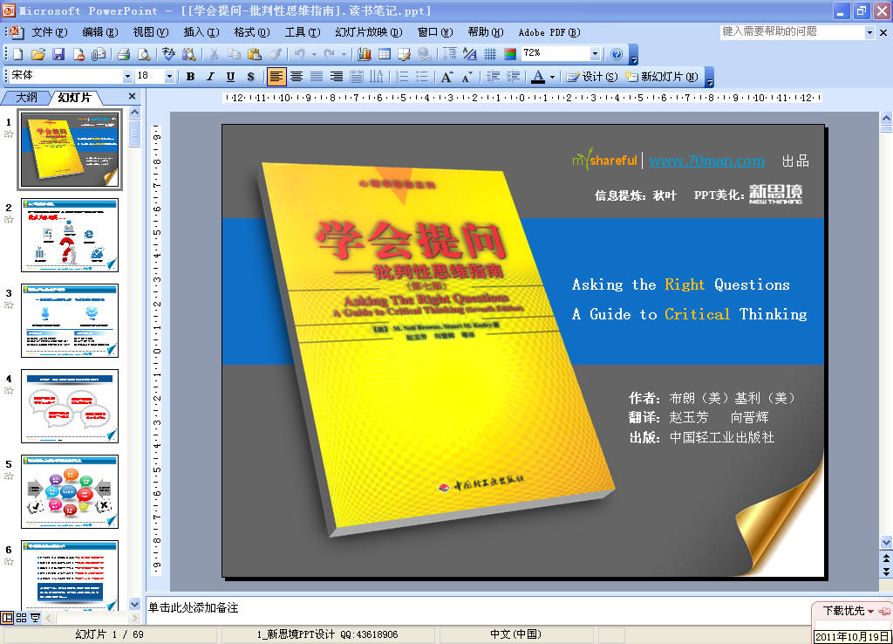Expand standard toolbar options arrow
The image size is (893, 644).
[634, 55]
